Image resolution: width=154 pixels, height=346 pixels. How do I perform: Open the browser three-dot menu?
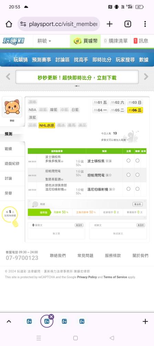pos(145,24)
